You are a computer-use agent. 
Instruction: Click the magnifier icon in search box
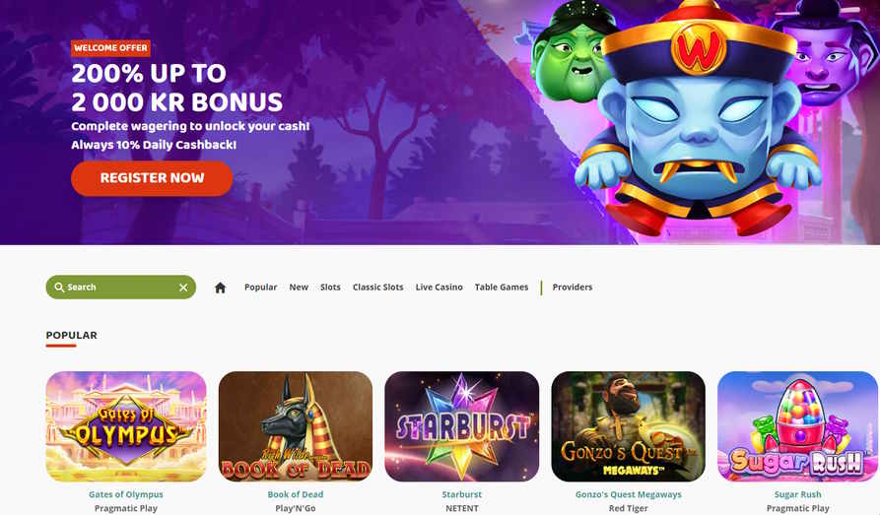(59, 288)
